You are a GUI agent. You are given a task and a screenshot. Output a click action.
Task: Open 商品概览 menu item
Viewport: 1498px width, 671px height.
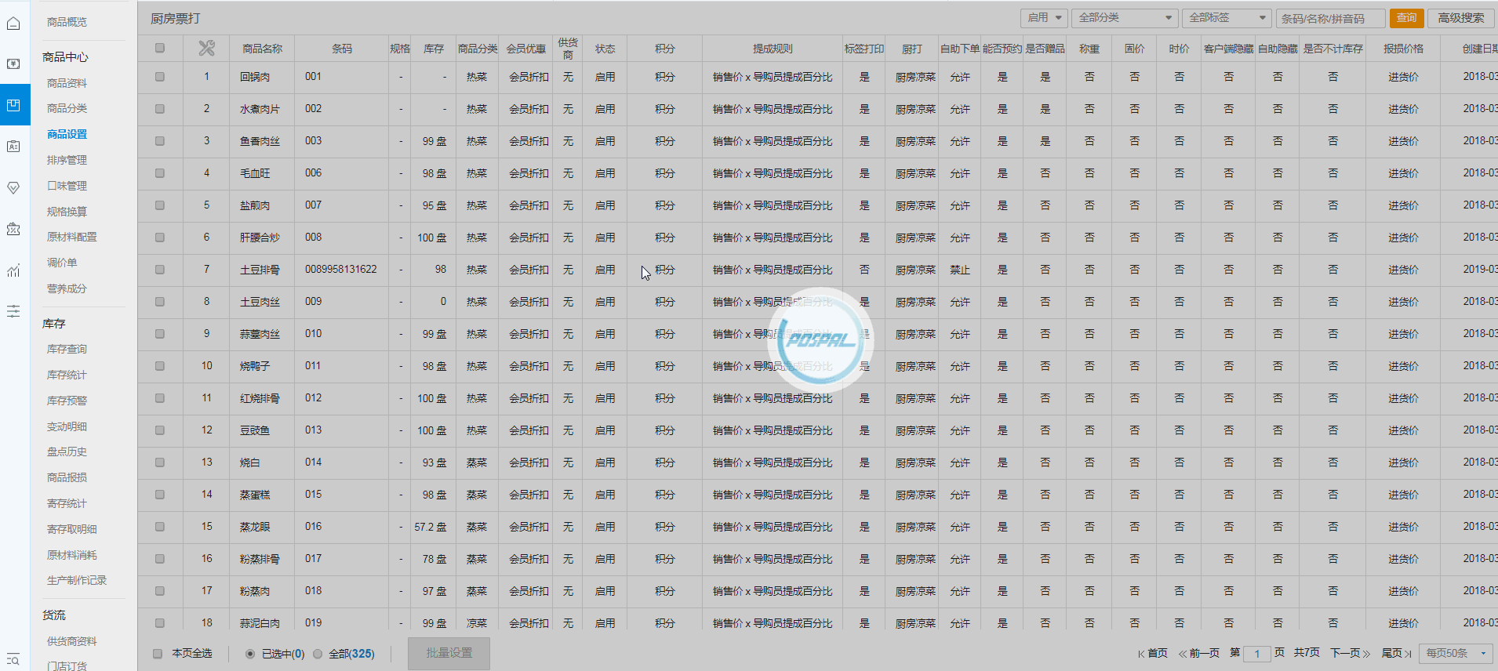click(67, 22)
